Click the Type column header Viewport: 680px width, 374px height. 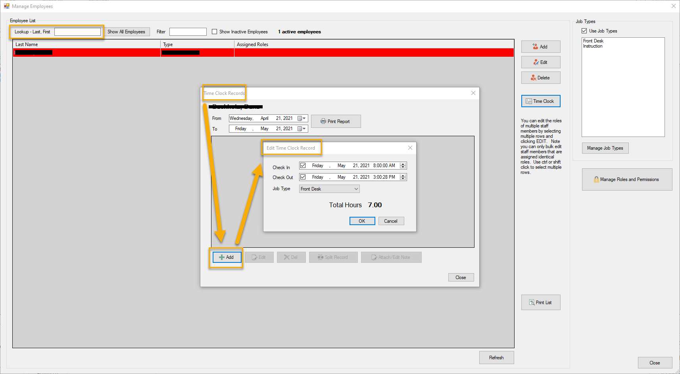[x=197, y=44]
